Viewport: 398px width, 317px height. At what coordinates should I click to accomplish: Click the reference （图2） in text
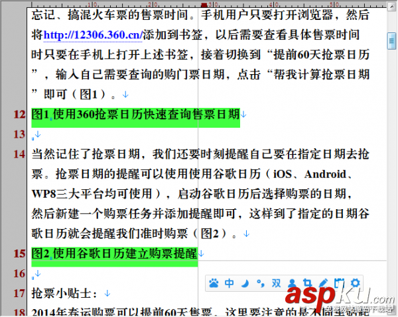(x=210, y=234)
